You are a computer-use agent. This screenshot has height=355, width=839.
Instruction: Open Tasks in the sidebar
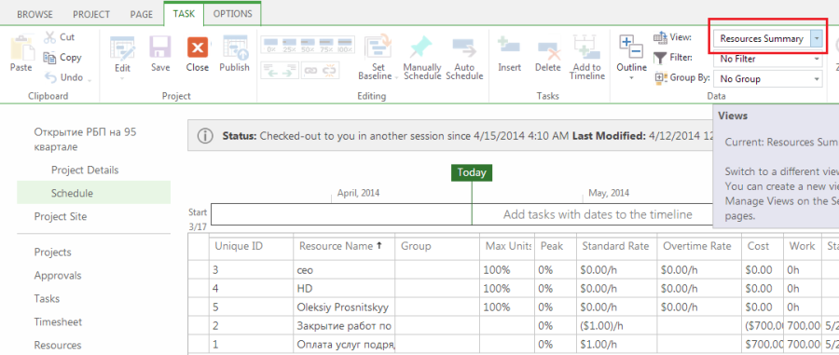(48, 299)
